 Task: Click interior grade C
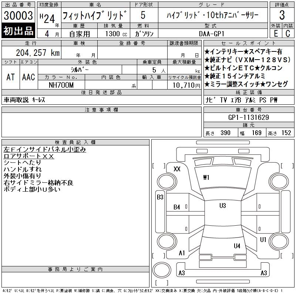(288, 34)
